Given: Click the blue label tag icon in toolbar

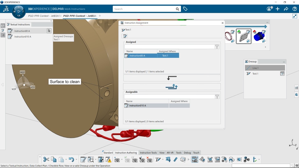Looking at the screenshot, I should 168,159.
